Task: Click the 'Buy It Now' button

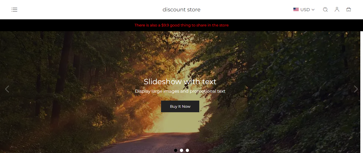Action: (180, 106)
